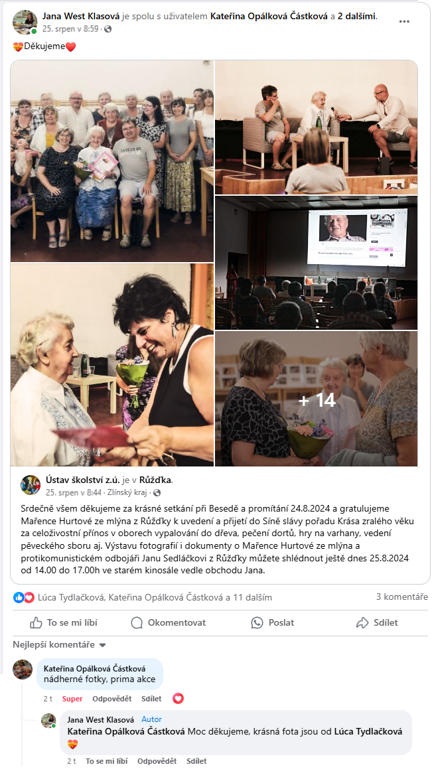Open the 3 komentáře link
434x779 pixels.
[401, 597]
